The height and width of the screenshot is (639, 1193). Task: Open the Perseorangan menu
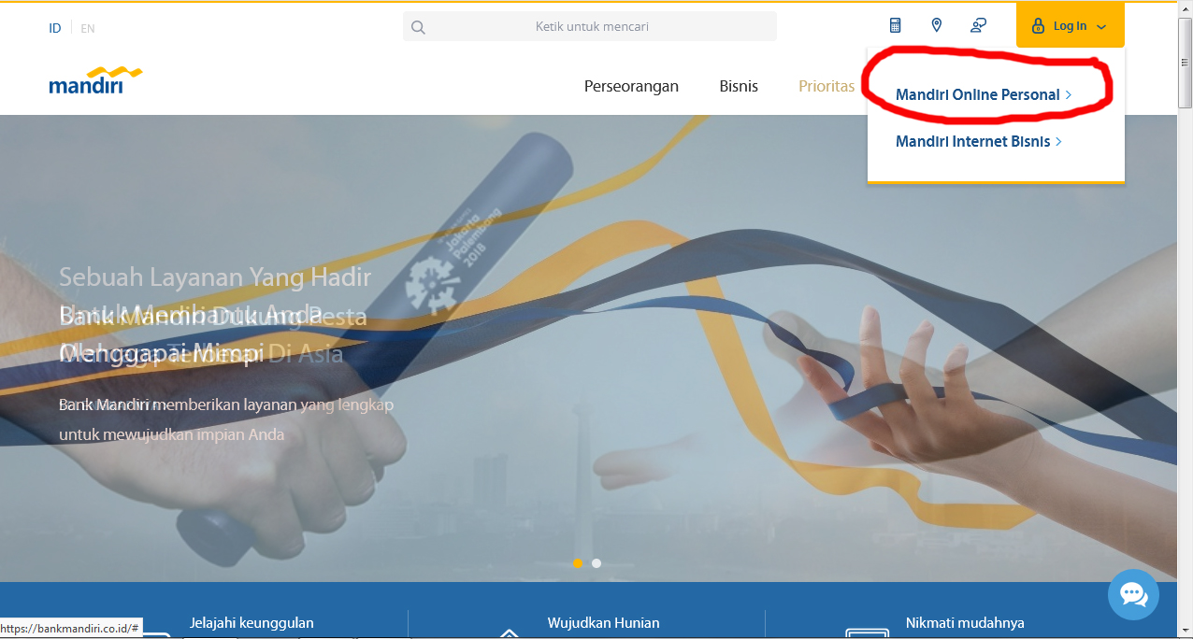coord(631,86)
